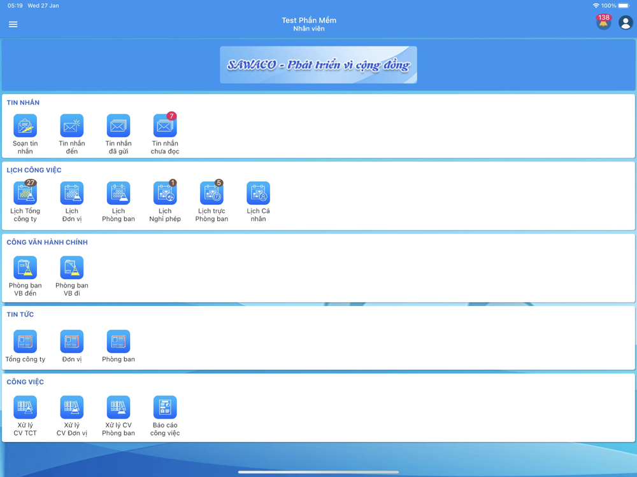Open Soạn tin nhắn compose icon
Image resolution: width=637 pixels, height=477 pixels.
click(x=25, y=126)
